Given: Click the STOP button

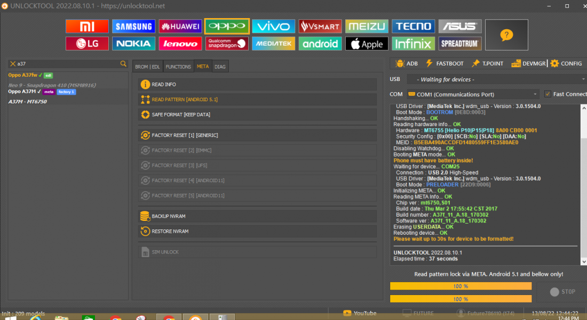Looking at the screenshot, I should (x=562, y=292).
